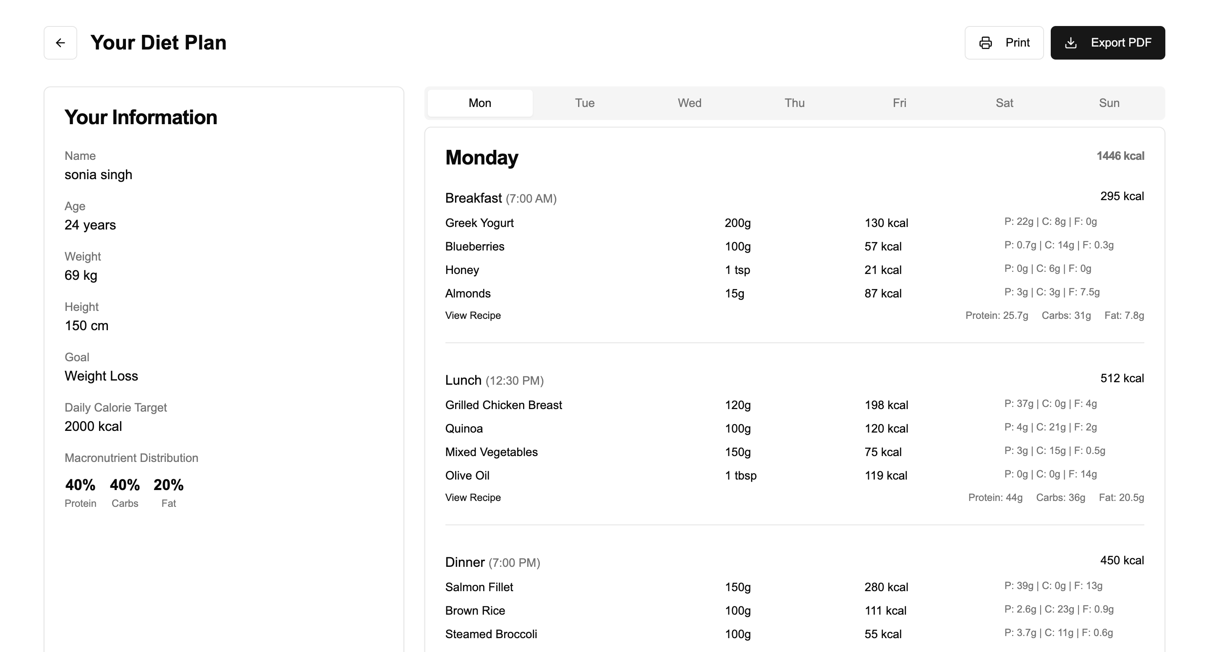Select the Fri tab
The height and width of the screenshot is (652, 1209).
(899, 103)
